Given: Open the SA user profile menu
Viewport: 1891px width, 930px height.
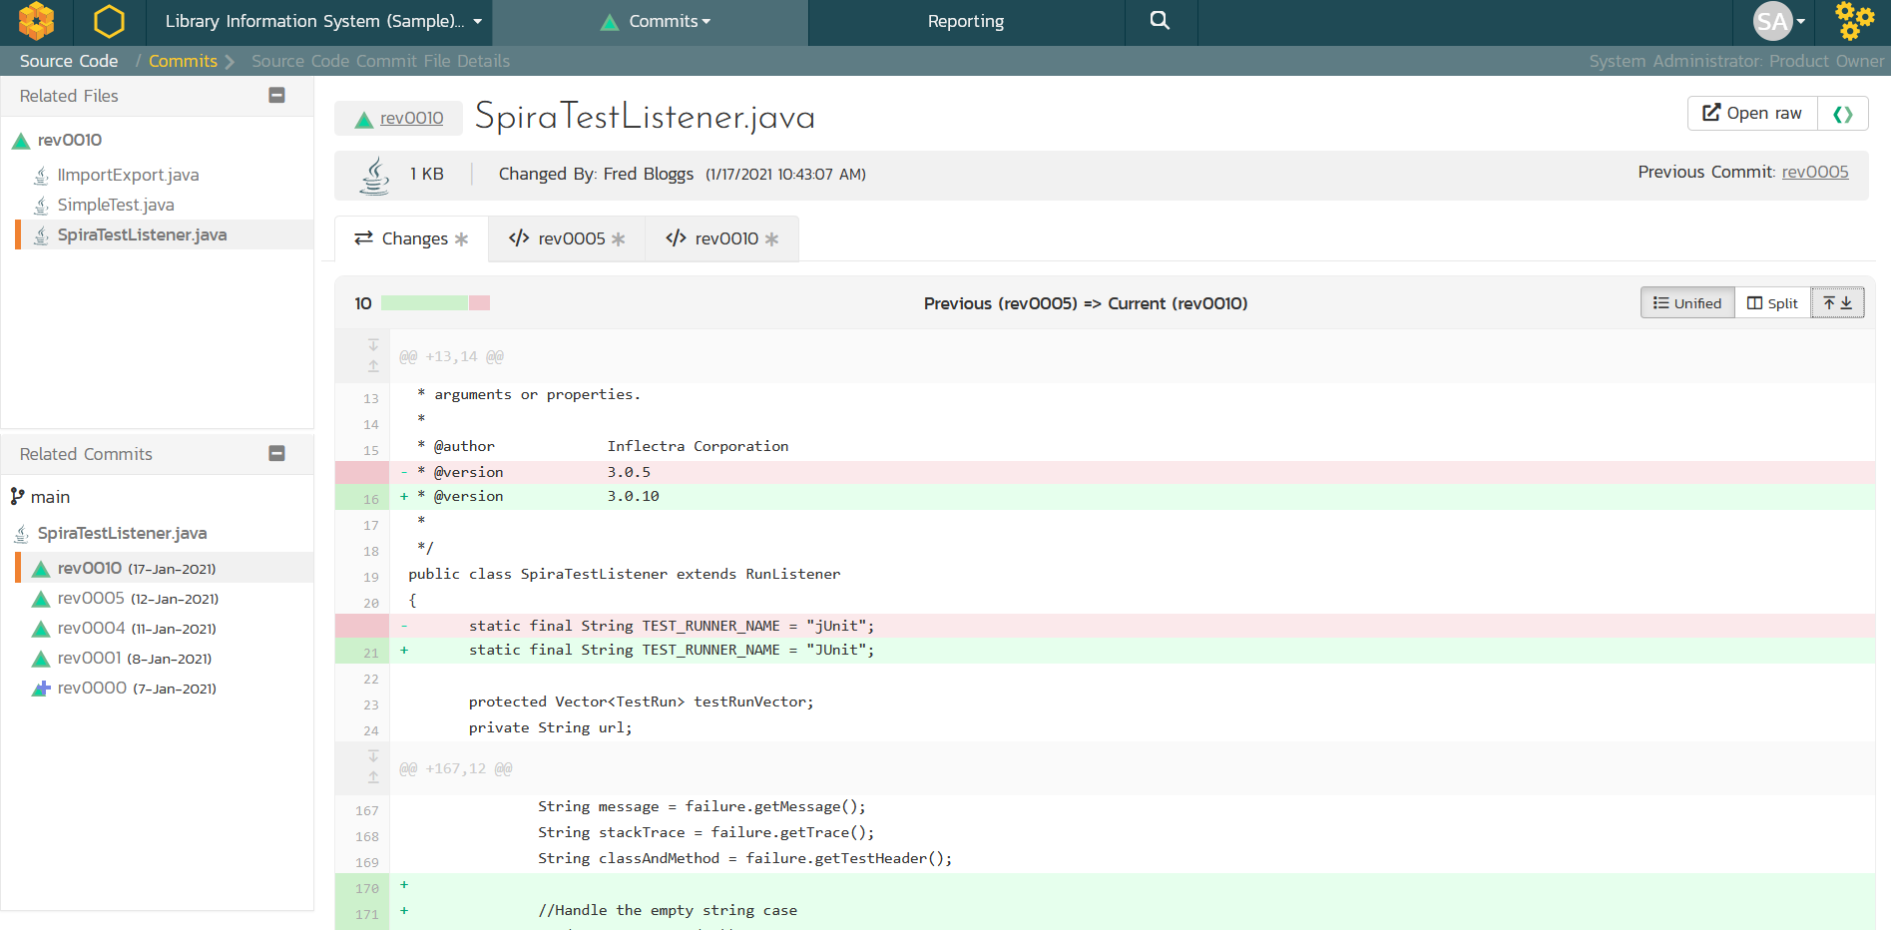Looking at the screenshot, I should tap(1779, 21).
